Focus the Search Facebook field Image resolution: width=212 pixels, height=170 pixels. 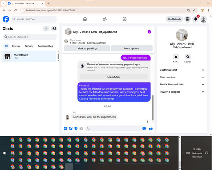click(34, 19)
